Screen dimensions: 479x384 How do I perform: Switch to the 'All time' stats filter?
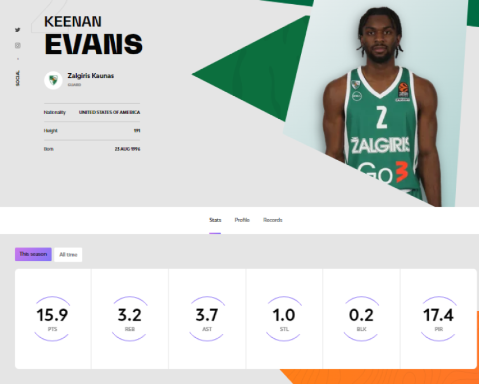68,254
